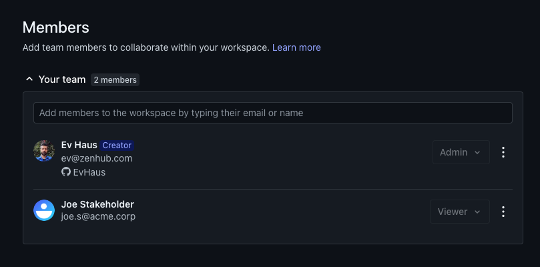
Task: Select the ev@zenhub.com email text
Action: click(x=97, y=158)
